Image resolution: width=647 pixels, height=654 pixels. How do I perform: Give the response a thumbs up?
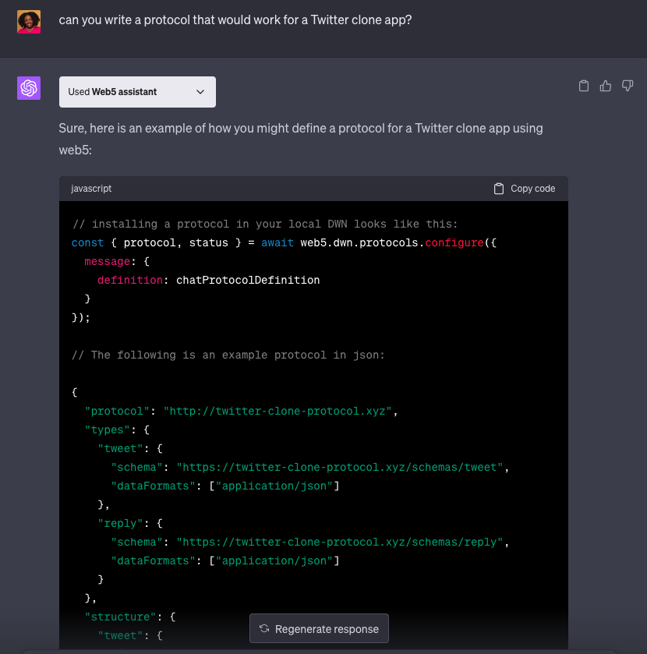click(x=605, y=86)
